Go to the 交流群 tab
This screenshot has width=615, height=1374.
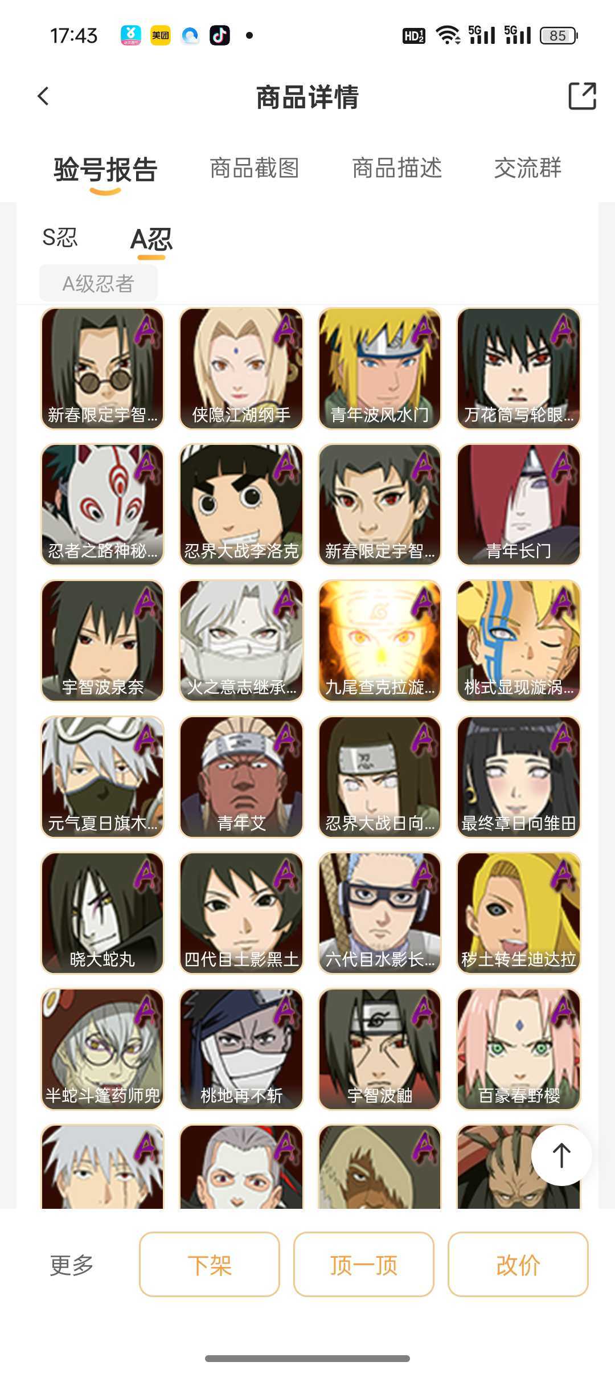[x=528, y=169]
